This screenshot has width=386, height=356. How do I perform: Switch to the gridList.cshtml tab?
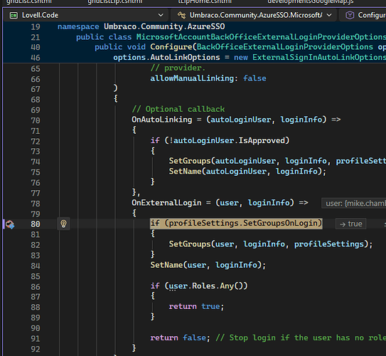[29, 2]
